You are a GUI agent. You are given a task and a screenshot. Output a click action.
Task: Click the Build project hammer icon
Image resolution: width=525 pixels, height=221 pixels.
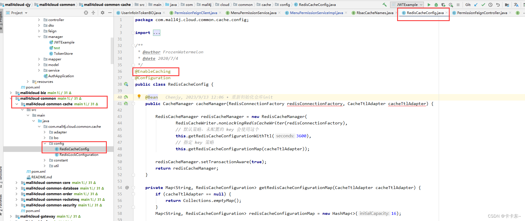coord(384,4)
